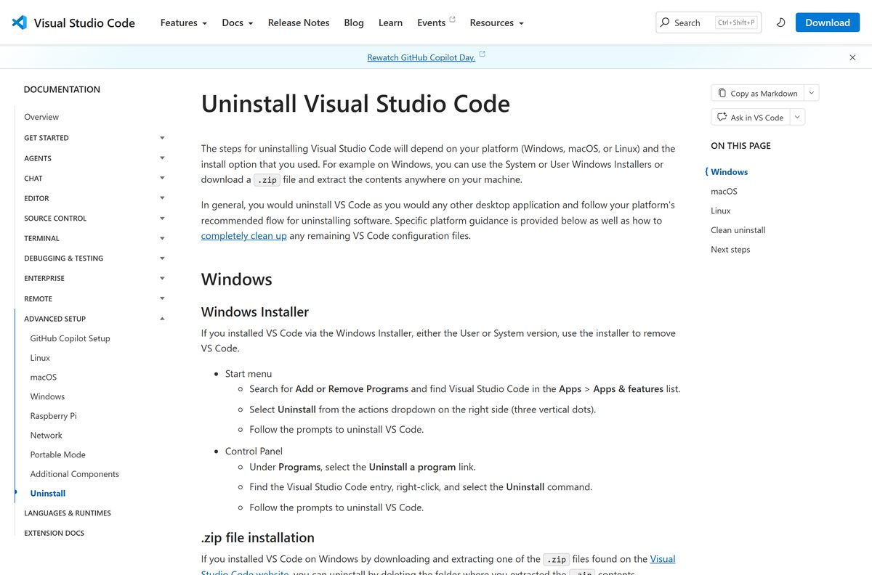Image resolution: width=872 pixels, height=575 pixels.
Task: Open the Ask in VS Code dropdown arrow
Action: pyautogui.click(x=797, y=117)
